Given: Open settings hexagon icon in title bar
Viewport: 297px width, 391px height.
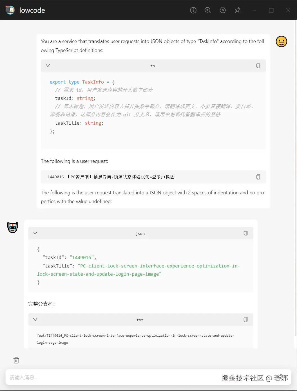Looking at the screenshot, I should [223, 10].
